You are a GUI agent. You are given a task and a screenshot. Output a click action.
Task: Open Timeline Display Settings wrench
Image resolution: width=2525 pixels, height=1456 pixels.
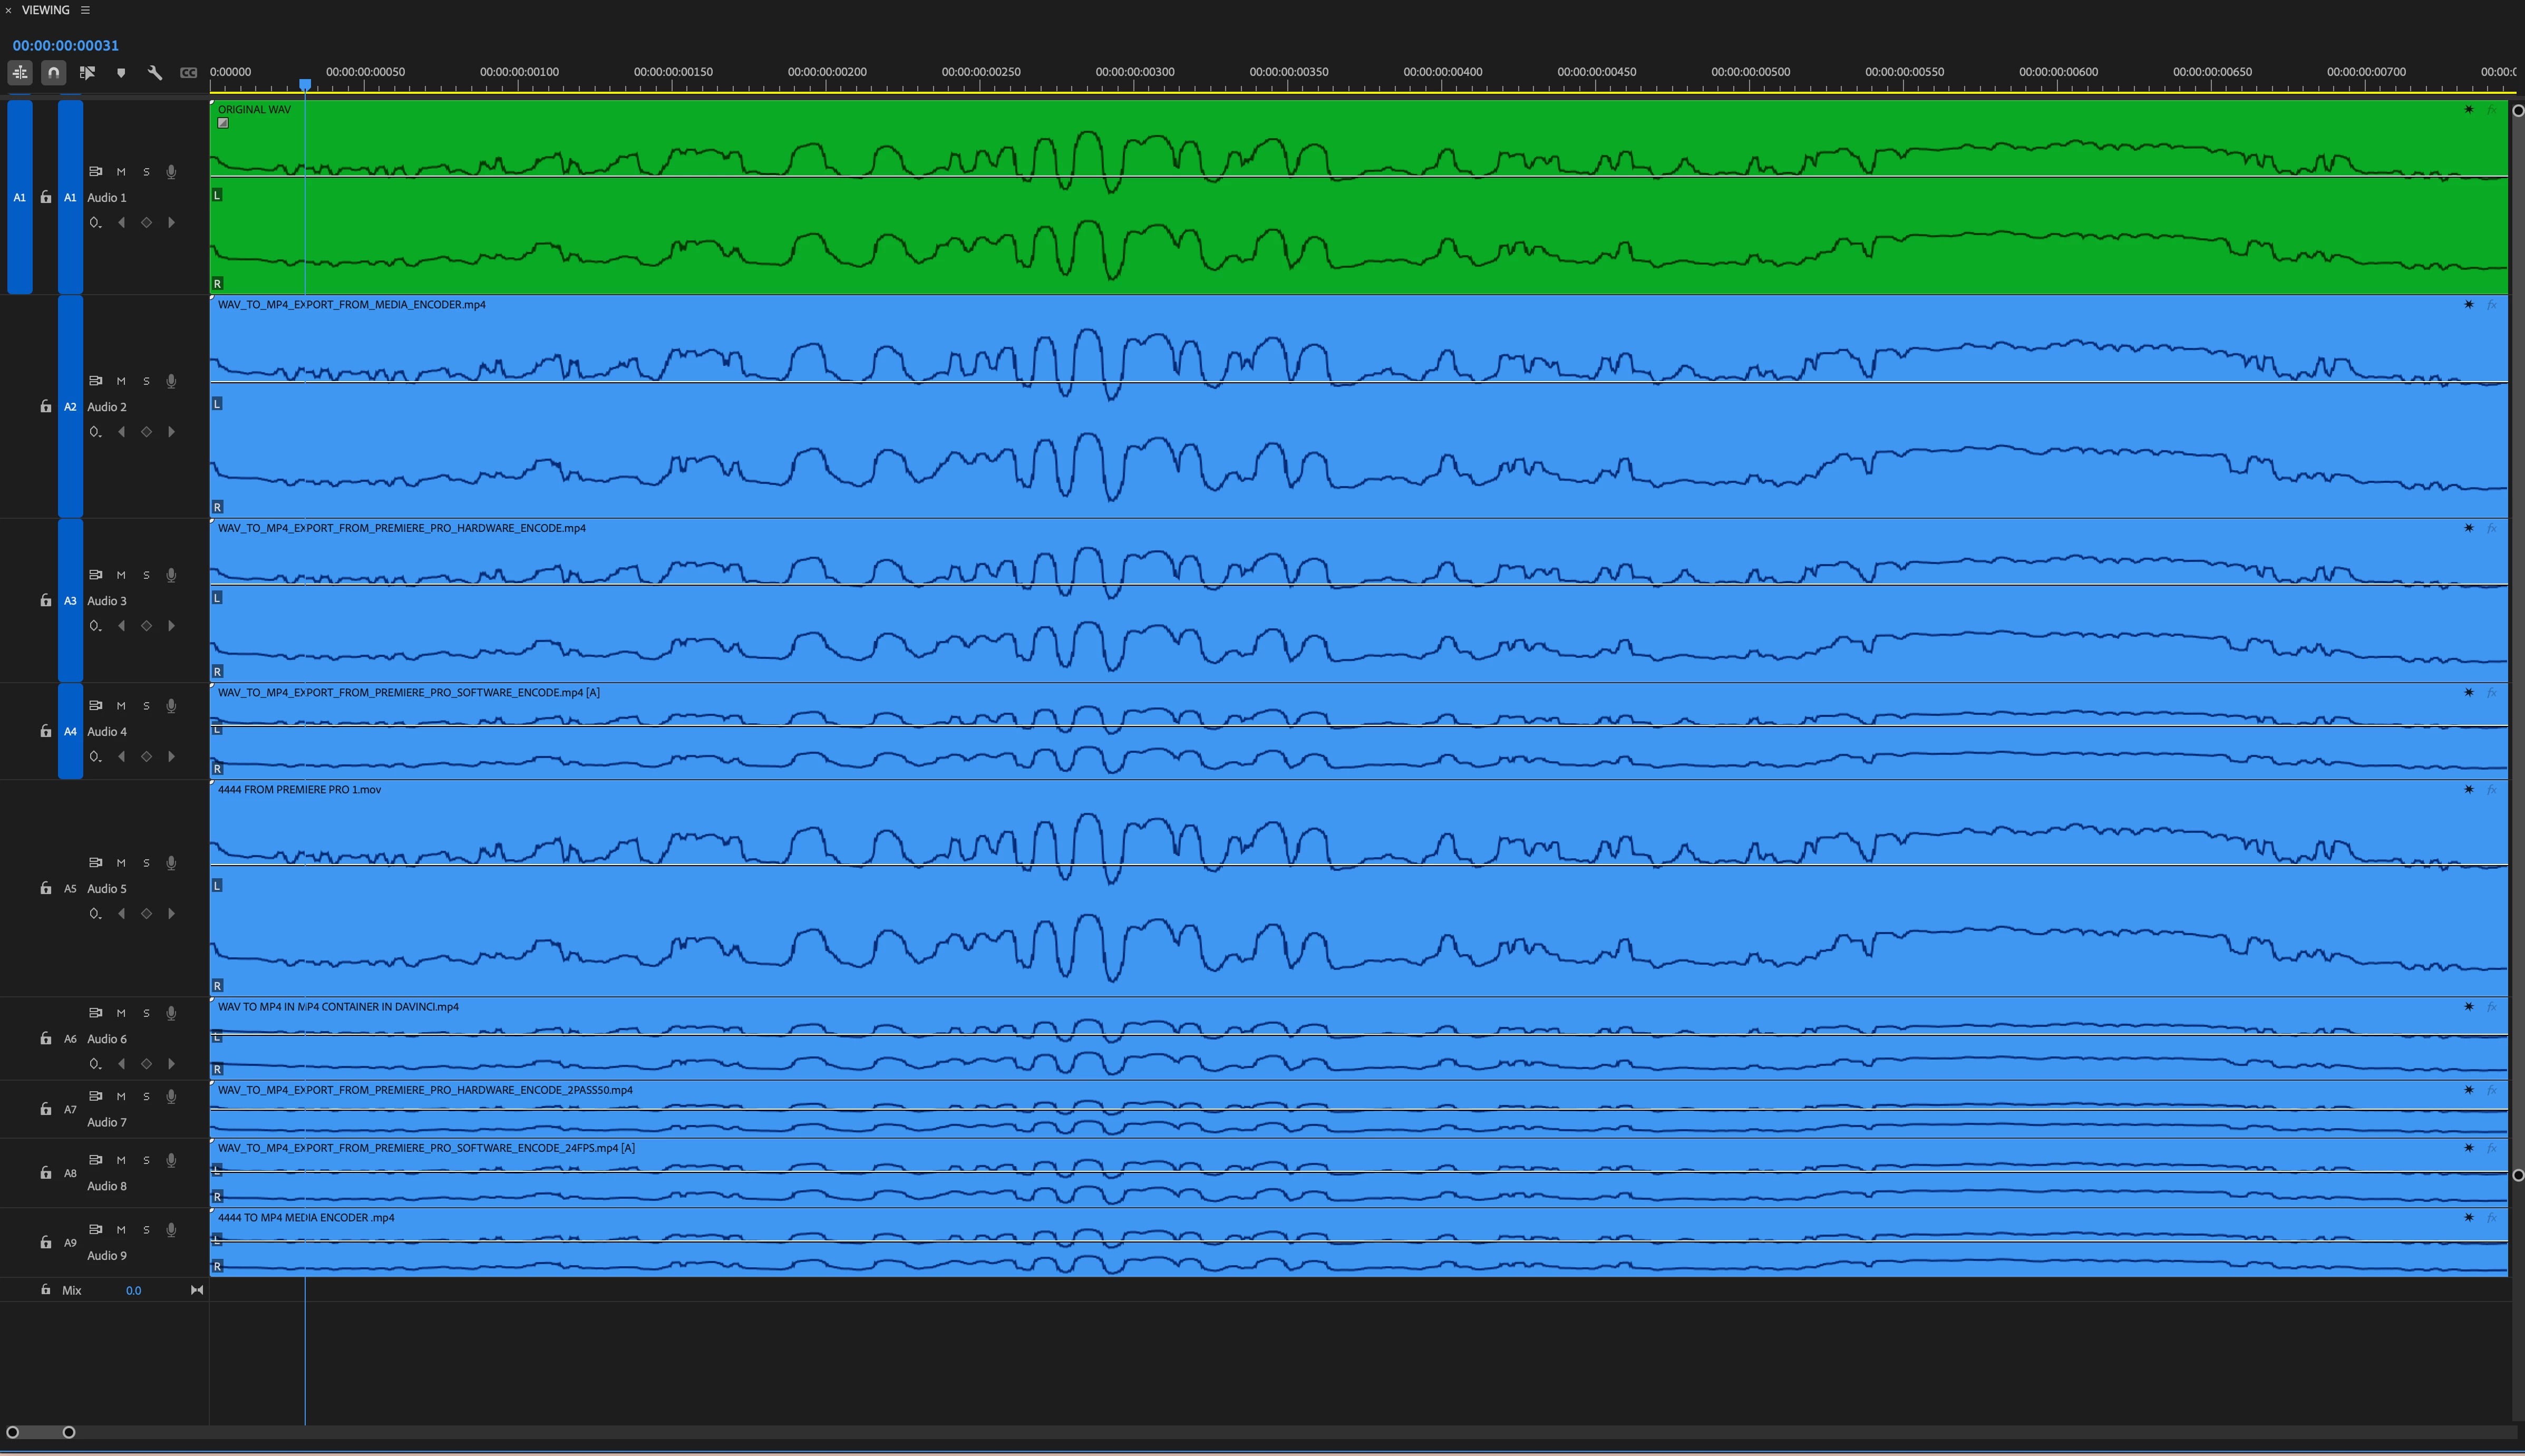coord(155,72)
